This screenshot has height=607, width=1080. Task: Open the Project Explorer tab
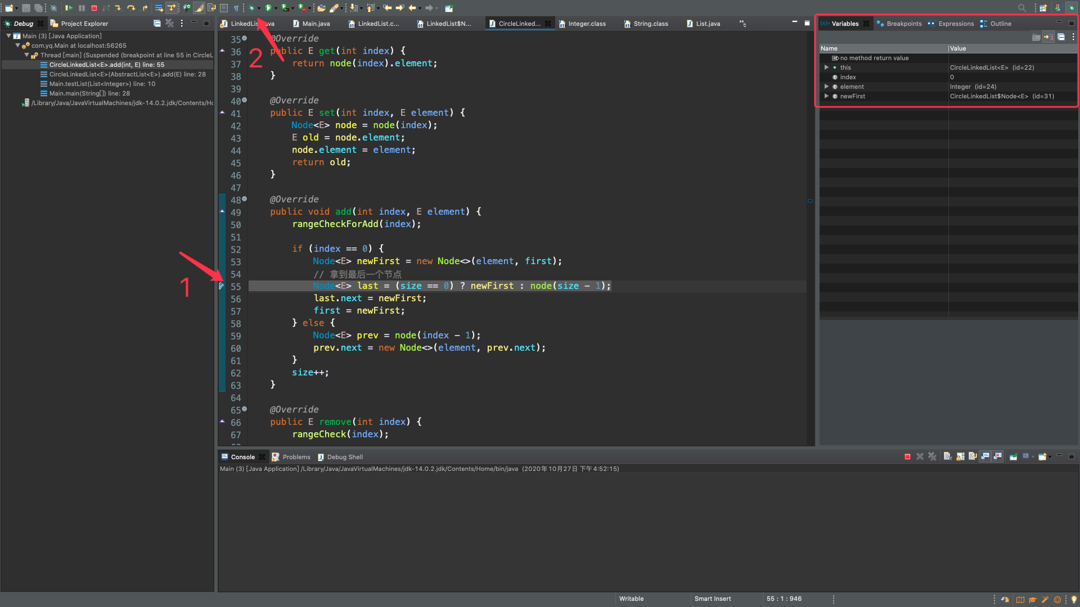point(79,24)
